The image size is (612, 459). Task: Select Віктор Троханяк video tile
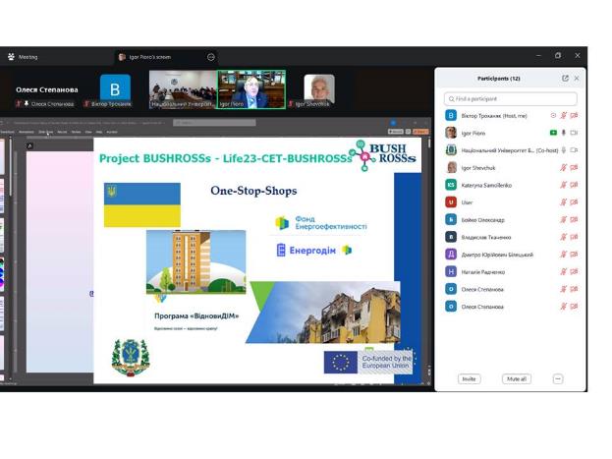click(x=115, y=89)
